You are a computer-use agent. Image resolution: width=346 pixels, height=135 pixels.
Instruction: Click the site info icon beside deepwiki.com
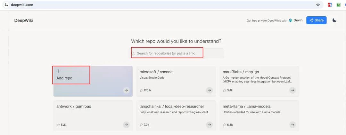tap(6, 4)
